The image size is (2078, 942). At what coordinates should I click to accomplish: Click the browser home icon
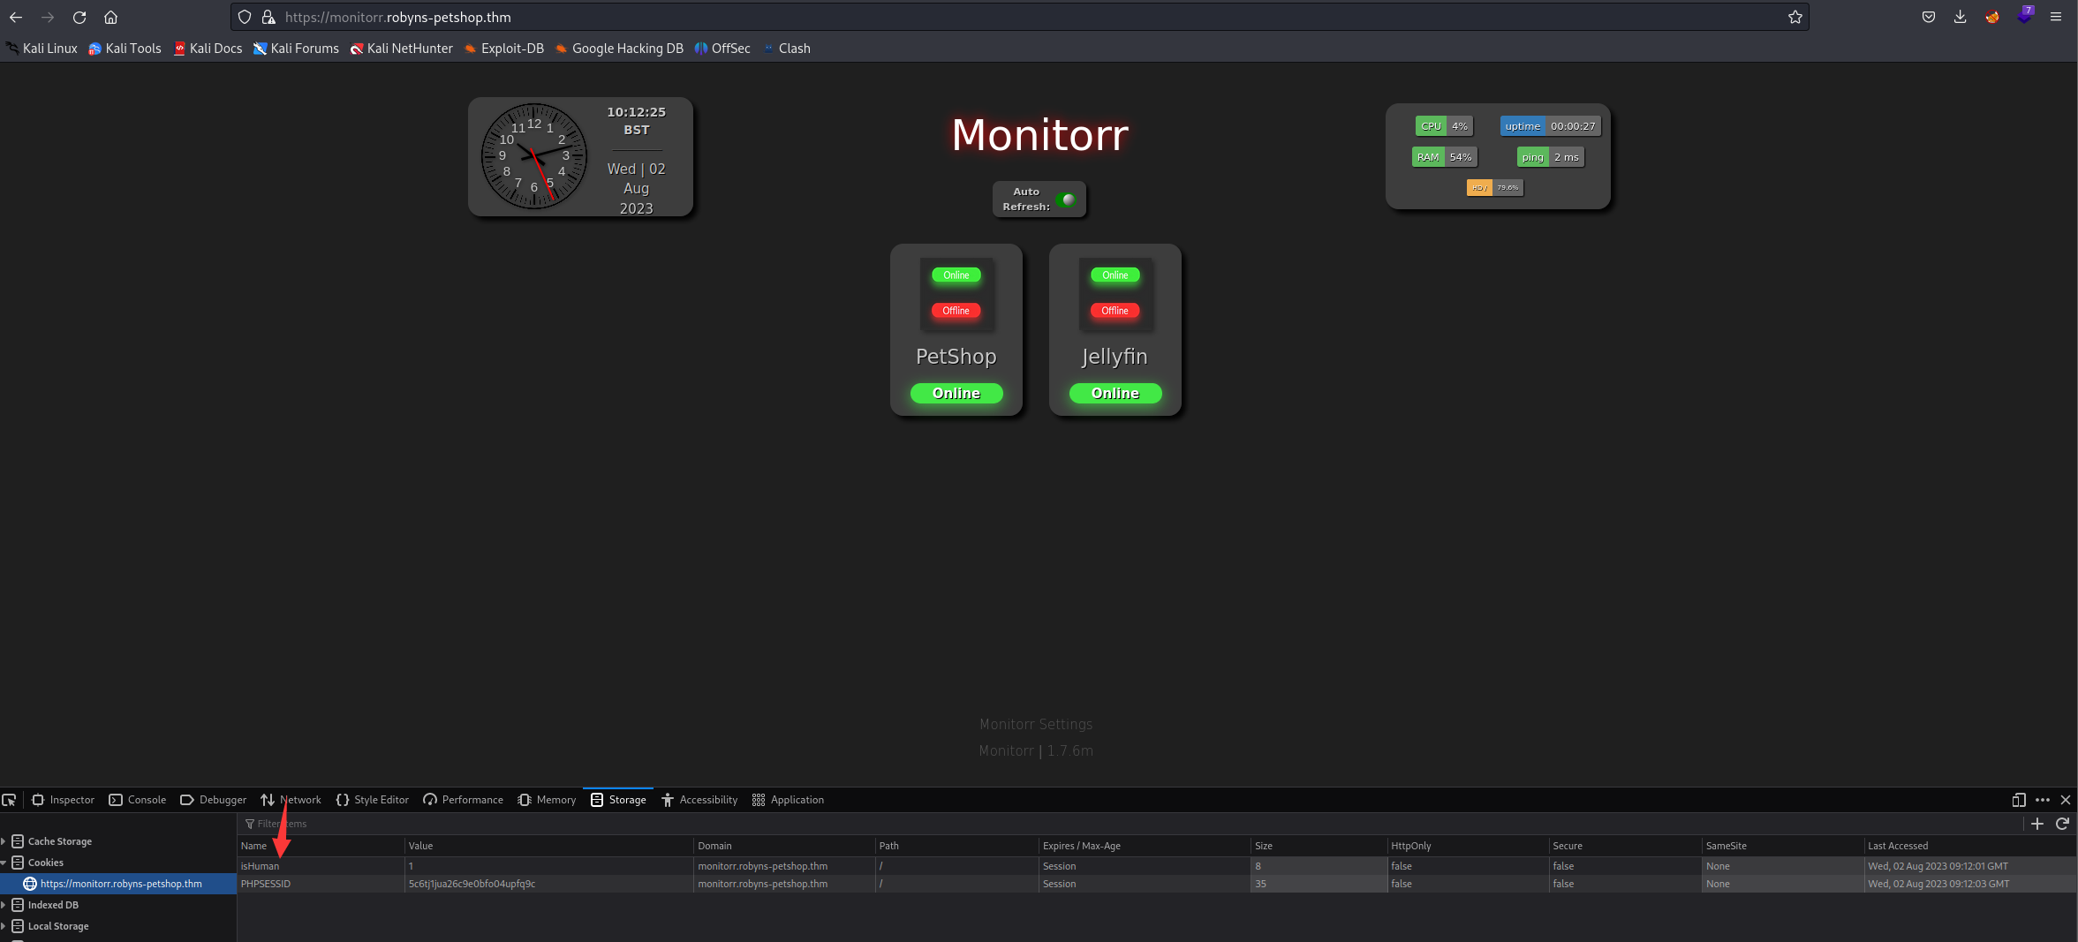[x=110, y=17]
